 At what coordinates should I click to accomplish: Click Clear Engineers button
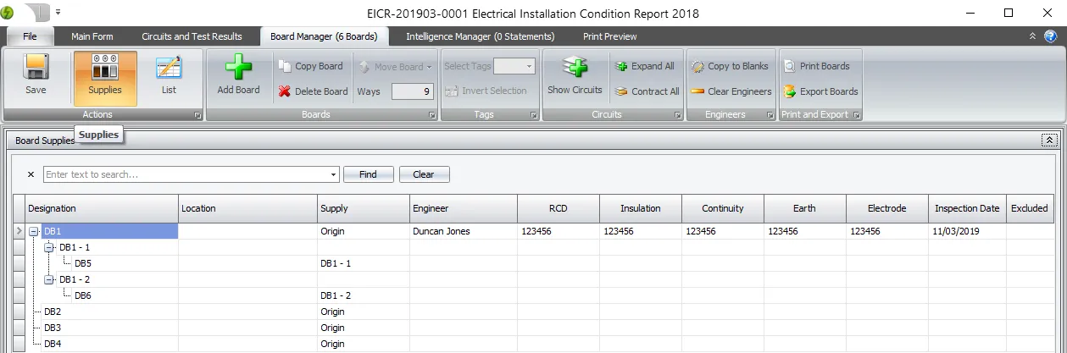pos(731,91)
